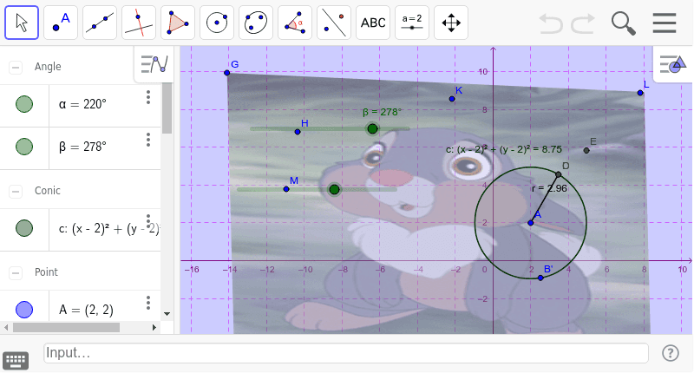
Task: Select point G on the graph
Action: pos(227,73)
